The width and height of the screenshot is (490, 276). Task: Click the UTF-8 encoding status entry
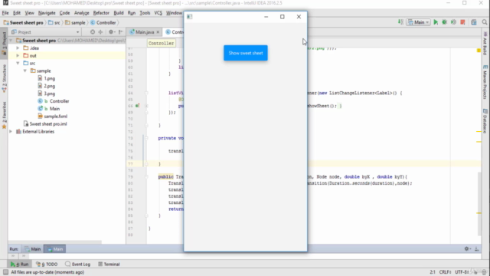coord(462,272)
